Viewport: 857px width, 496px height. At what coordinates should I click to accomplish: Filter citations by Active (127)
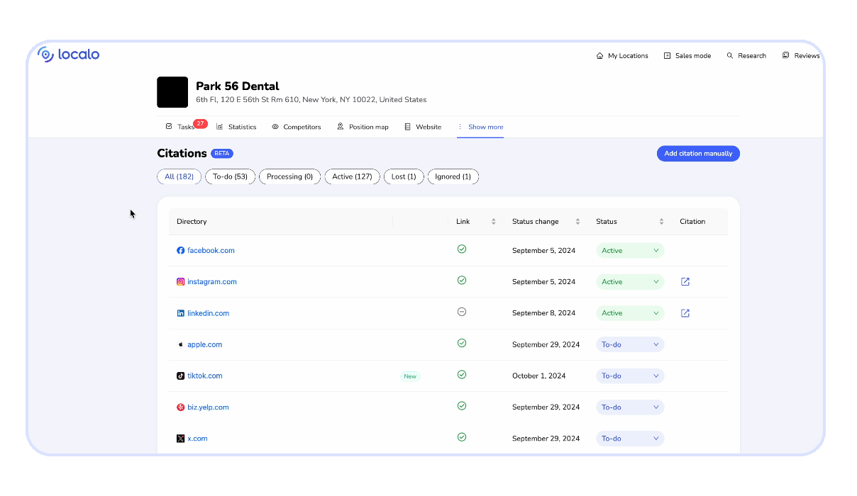(x=352, y=176)
